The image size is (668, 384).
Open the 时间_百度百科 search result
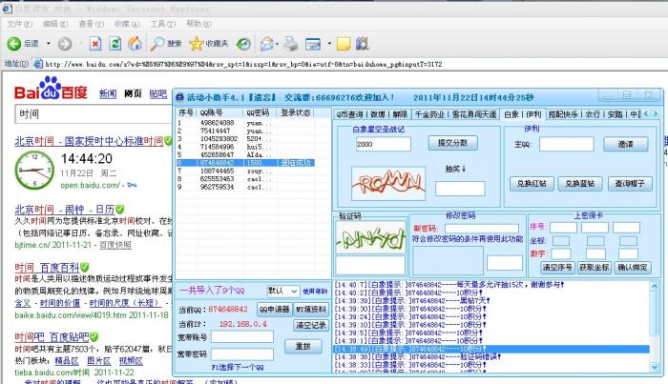point(47,268)
